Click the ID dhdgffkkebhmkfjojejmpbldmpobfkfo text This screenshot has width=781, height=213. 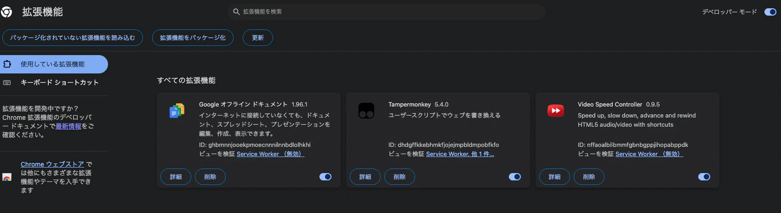coord(444,145)
